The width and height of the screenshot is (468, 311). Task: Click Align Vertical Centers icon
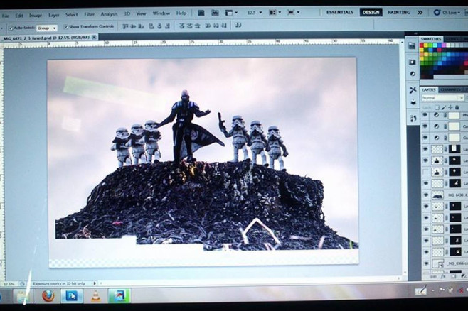tap(133, 26)
